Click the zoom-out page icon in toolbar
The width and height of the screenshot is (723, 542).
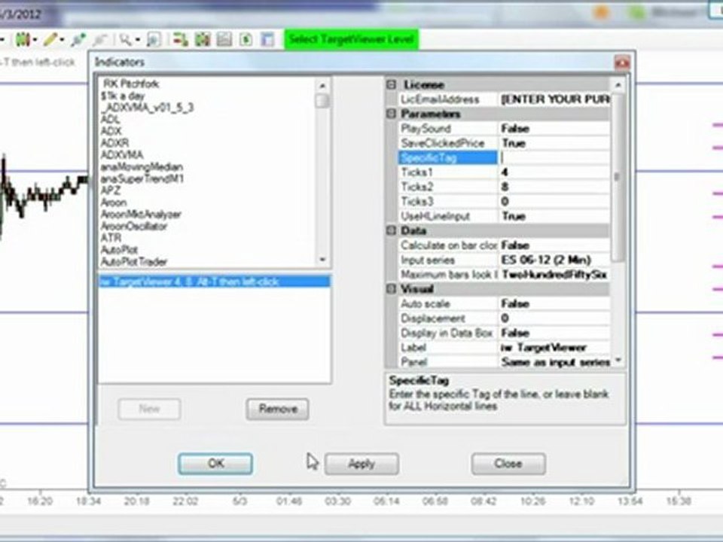pos(154,40)
